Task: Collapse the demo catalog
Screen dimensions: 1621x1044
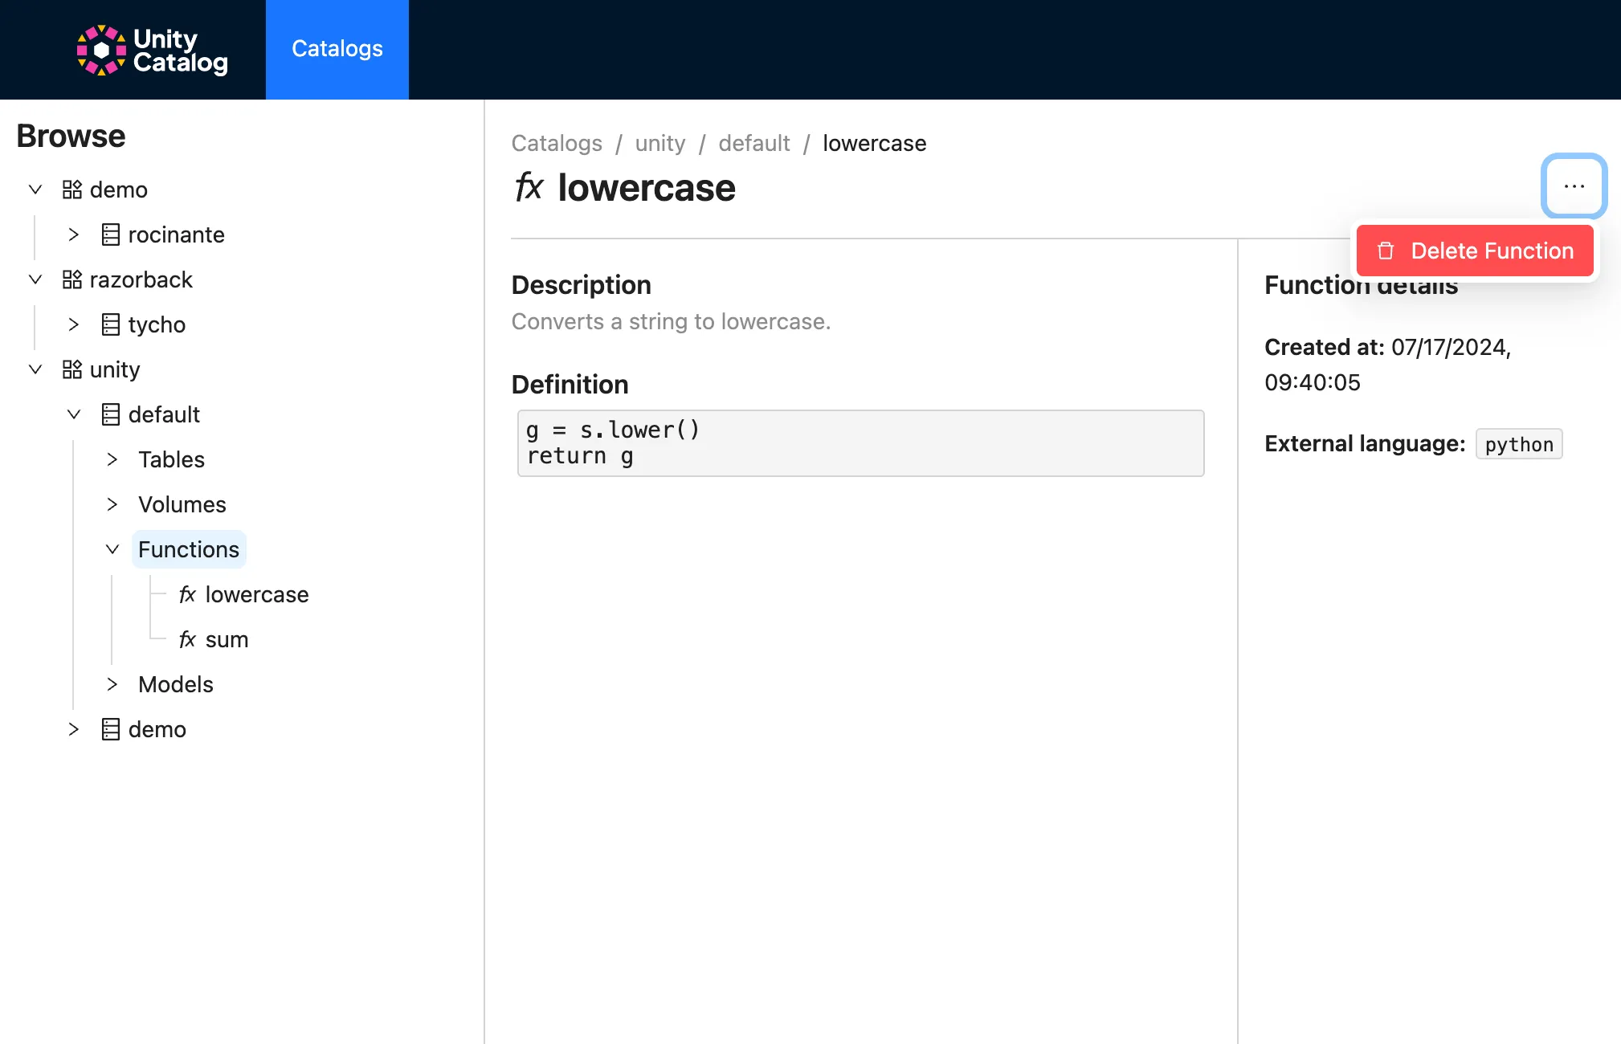Action: click(35, 190)
